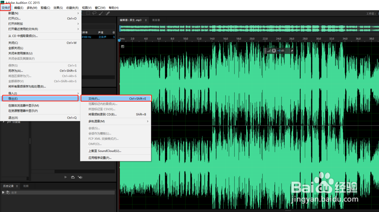Viewport: 379px width, 212px height.
Task: Choose 另存为(A)... menu item
Action: coord(41,71)
